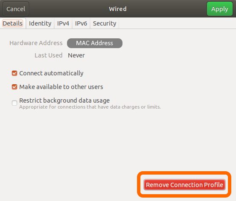Click the data charges or limits hint text
The width and height of the screenshot is (236, 201).
click(x=90, y=107)
